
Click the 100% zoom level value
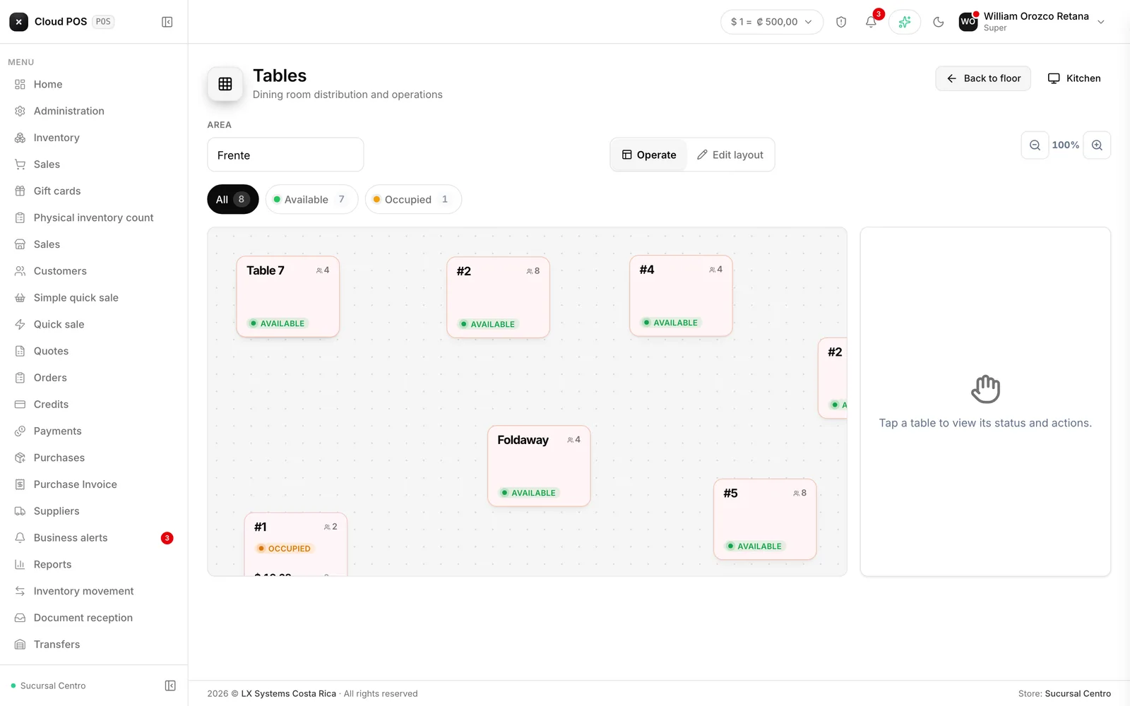click(1066, 145)
